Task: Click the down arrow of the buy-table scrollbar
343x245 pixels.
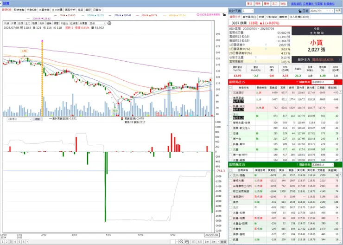Action: click(341, 160)
